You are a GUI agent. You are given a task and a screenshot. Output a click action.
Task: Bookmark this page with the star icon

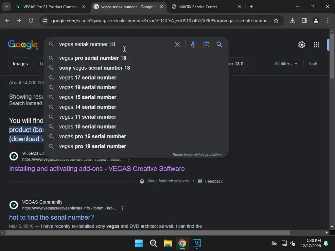click(276, 21)
